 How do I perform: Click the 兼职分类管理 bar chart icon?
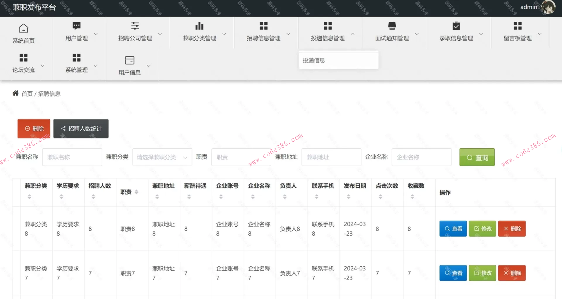click(x=199, y=26)
